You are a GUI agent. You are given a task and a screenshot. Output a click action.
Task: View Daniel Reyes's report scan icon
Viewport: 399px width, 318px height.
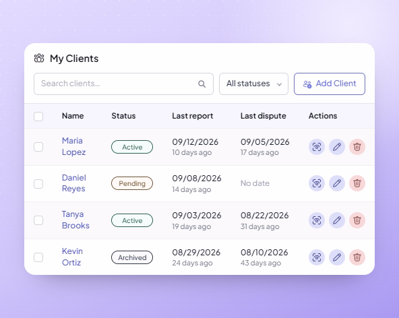[317, 183]
